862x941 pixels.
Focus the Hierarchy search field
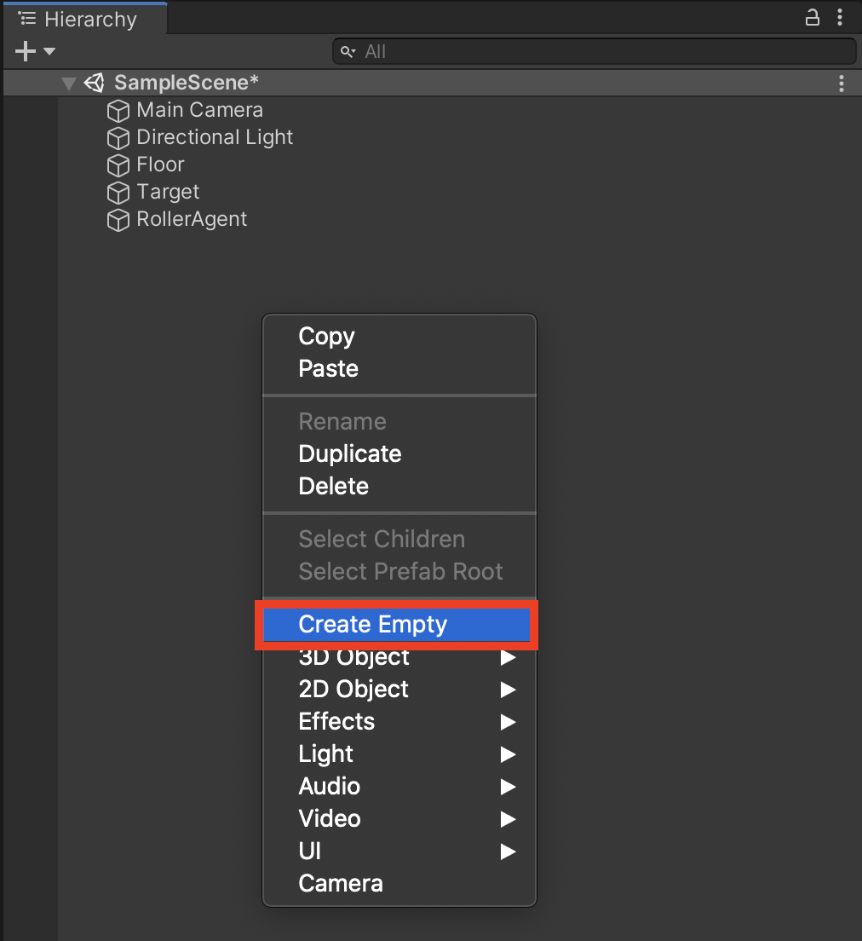tap(594, 52)
